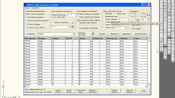Toggle the "Поиск в Модели" checkbox
This screenshot has height=98, width=175.
(28, 24)
